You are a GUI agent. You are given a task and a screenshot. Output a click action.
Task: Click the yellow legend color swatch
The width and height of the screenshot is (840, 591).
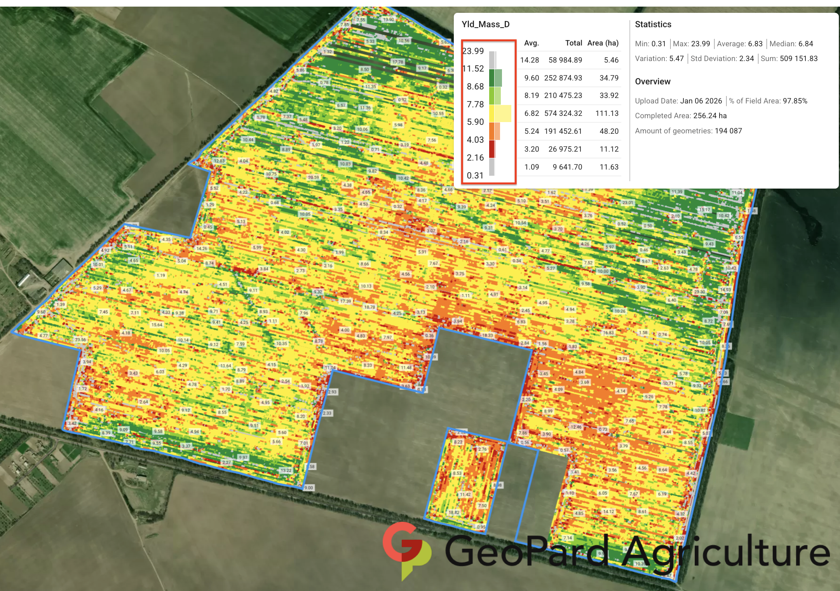pos(491,113)
